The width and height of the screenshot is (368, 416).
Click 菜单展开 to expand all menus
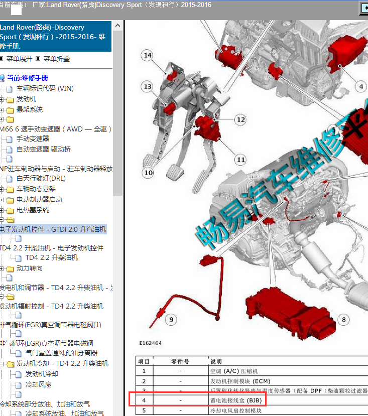coord(19,59)
